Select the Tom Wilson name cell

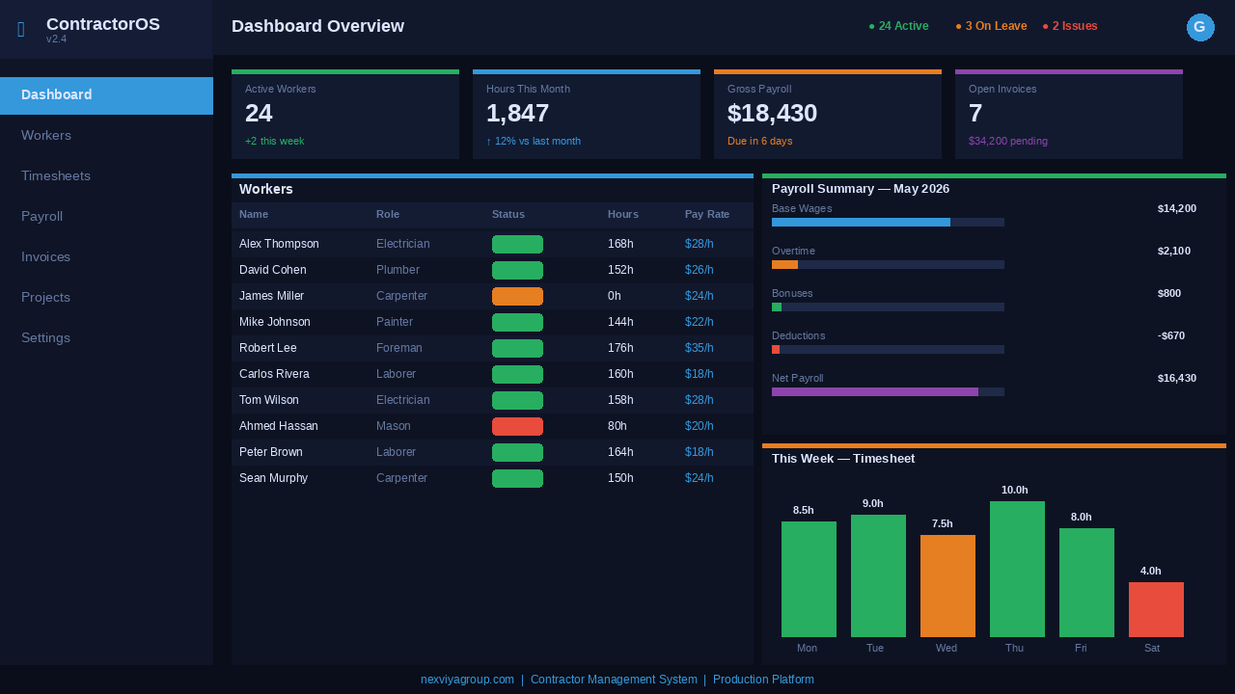coord(269,400)
